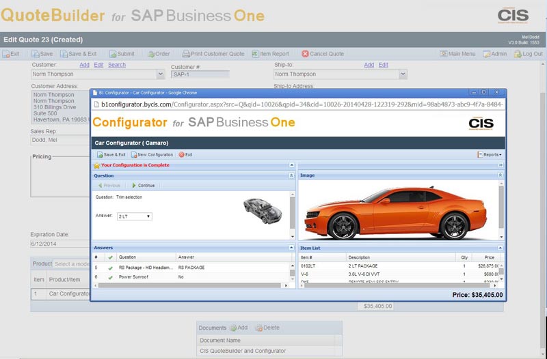Click Save & Exit in Configurator toolbar

pyautogui.click(x=111, y=155)
